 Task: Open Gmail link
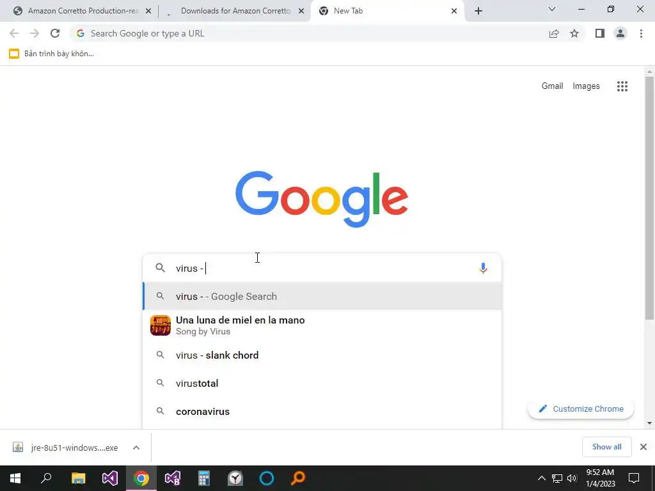[x=552, y=86]
